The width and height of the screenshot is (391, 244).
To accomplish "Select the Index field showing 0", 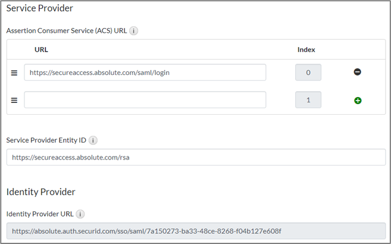I will coord(308,73).
